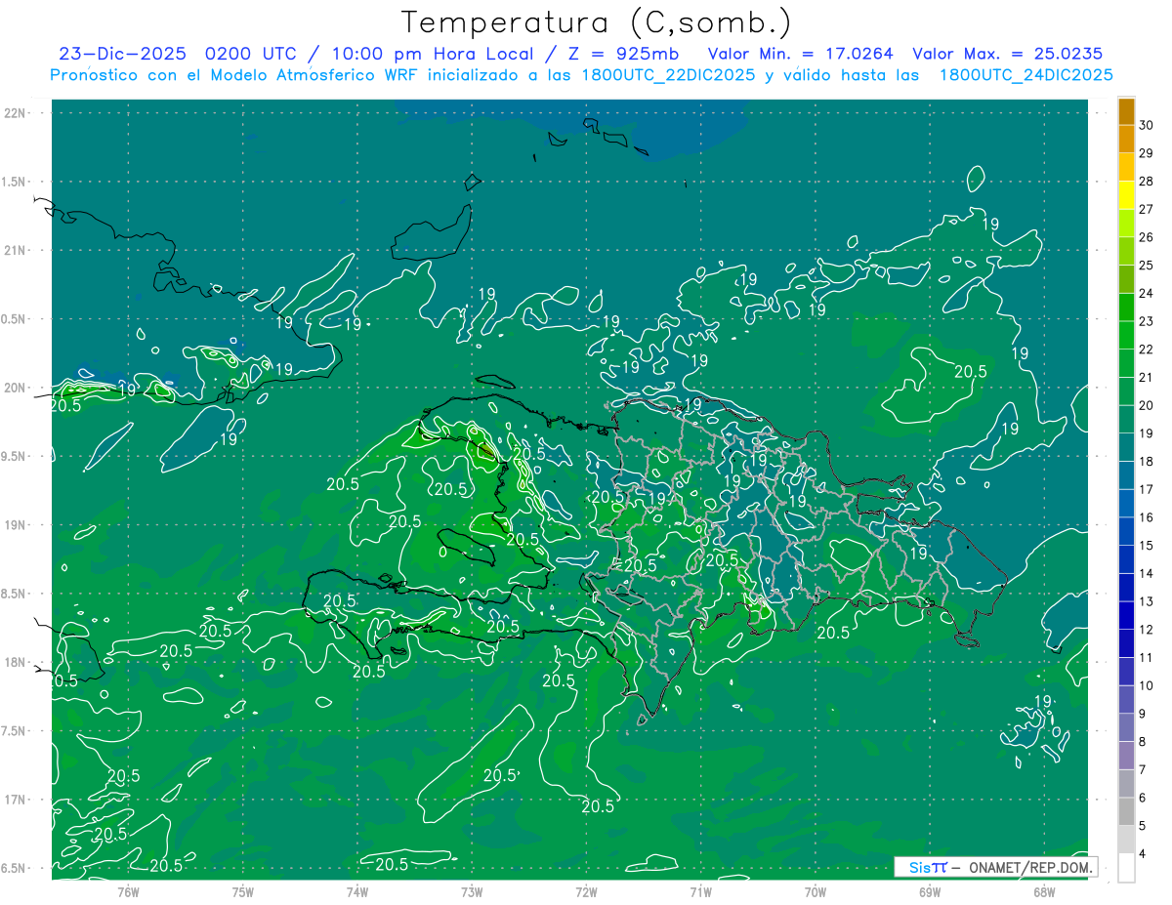
Task: Click the '1800UTC_22DIC2025' initialization time
Action: [664, 75]
